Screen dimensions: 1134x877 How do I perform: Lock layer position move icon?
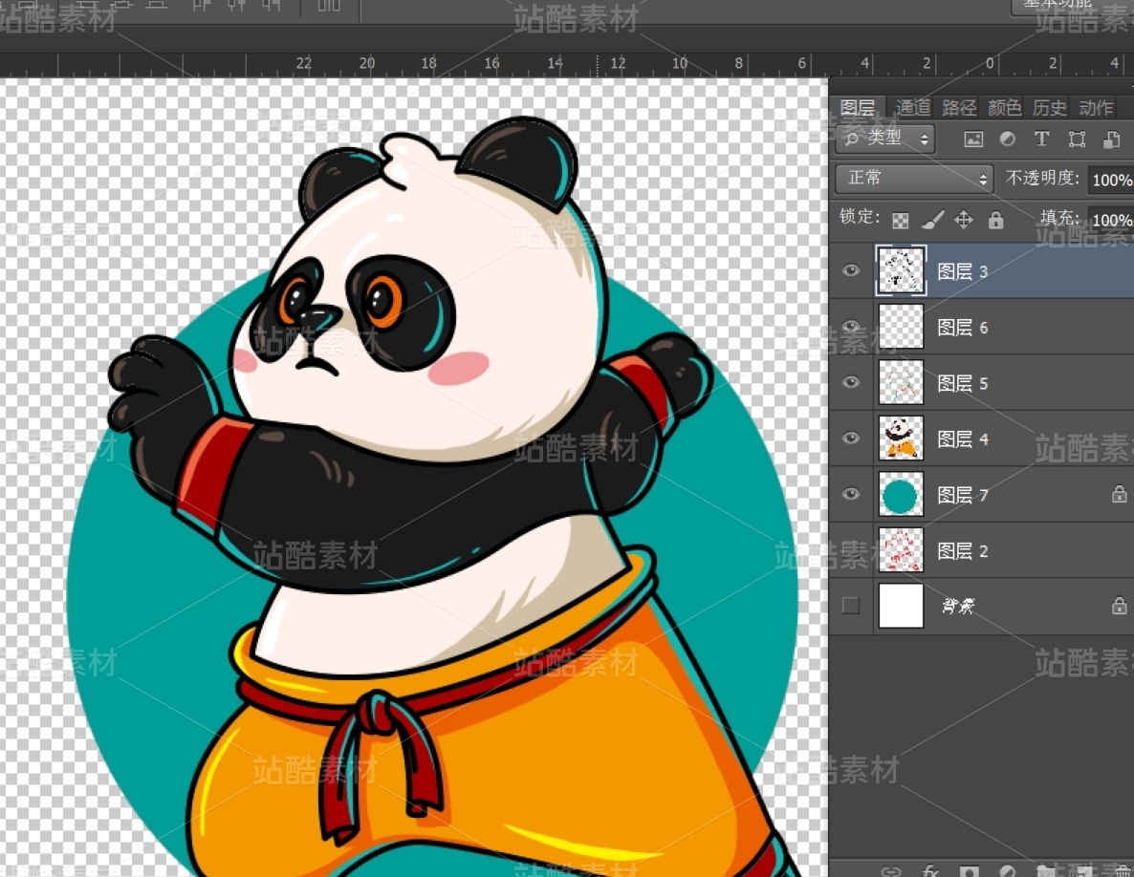(x=963, y=220)
